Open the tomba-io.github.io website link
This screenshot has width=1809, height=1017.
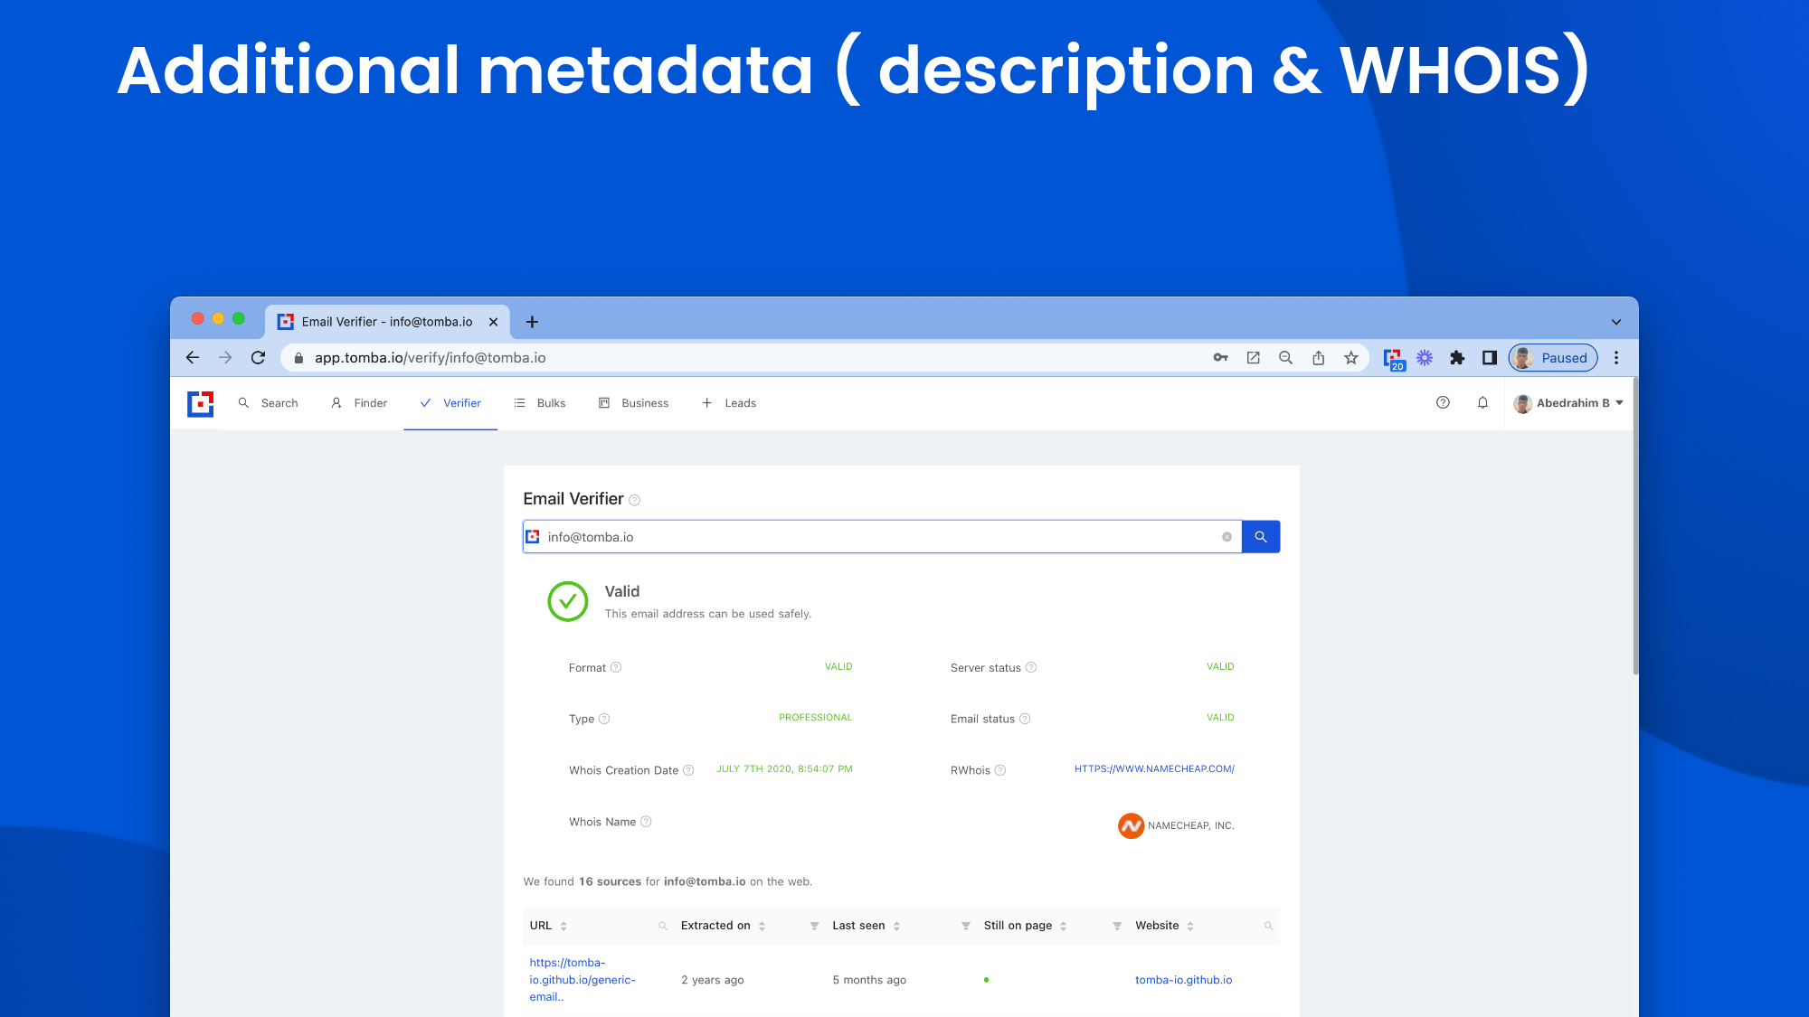tap(1183, 980)
